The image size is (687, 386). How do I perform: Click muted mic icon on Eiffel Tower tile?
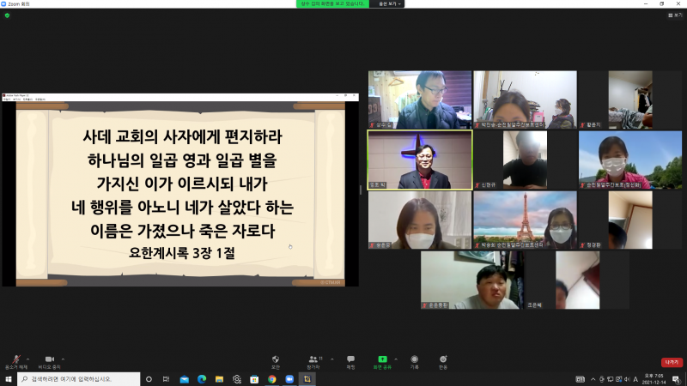(x=477, y=245)
